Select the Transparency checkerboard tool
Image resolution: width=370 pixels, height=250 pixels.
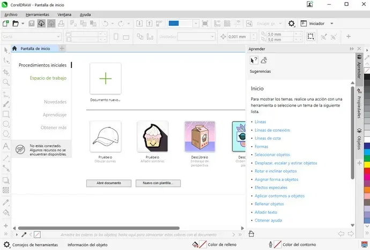coord(6,190)
